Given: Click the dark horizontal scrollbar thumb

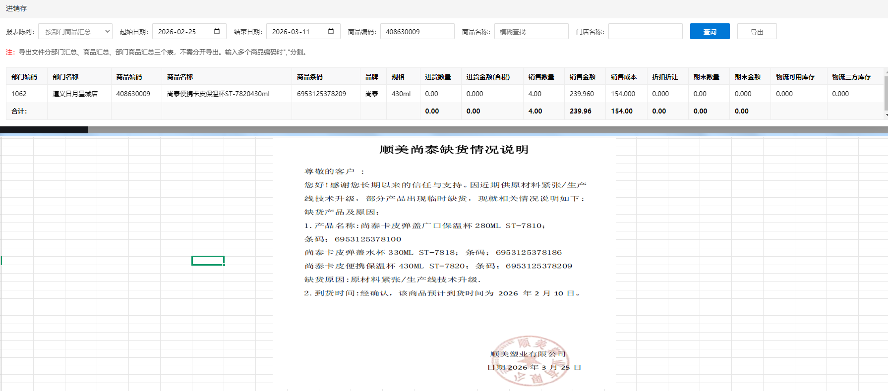Looking at the screenshot, I should click(x=44, y=130).
